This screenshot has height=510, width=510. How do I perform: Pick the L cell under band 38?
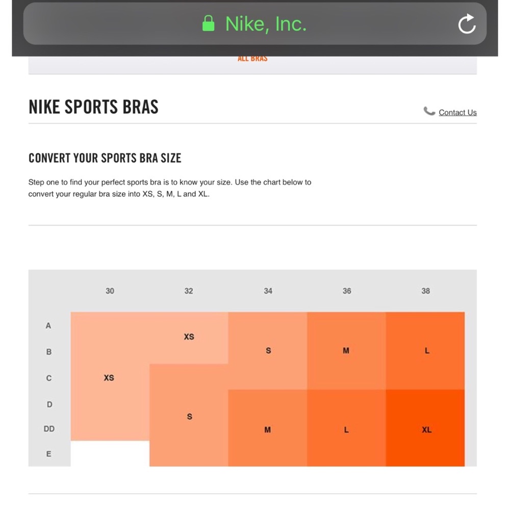point(426,350)
